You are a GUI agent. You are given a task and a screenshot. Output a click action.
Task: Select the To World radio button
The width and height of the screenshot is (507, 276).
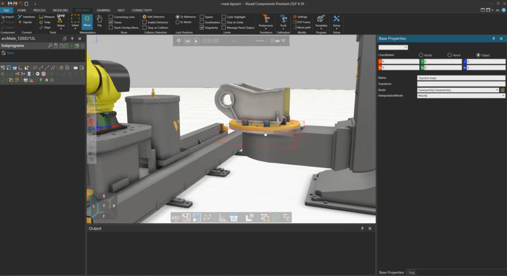click(178, 22)
